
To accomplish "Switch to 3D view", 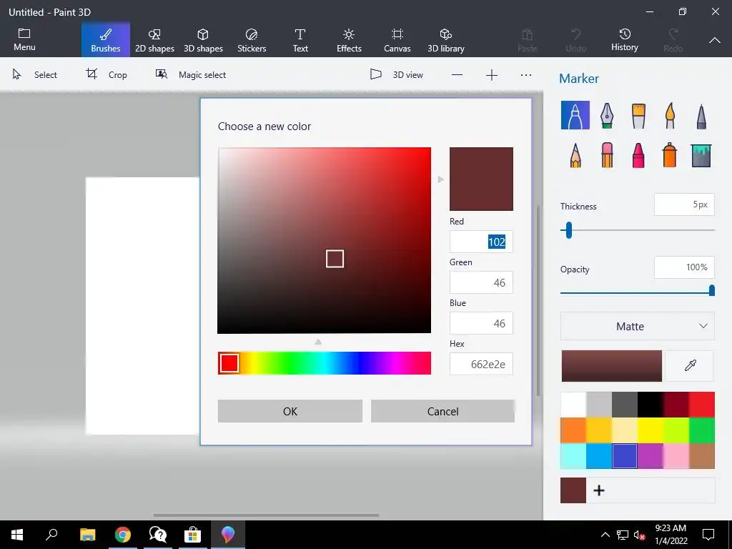I will [x=396, y=74].
